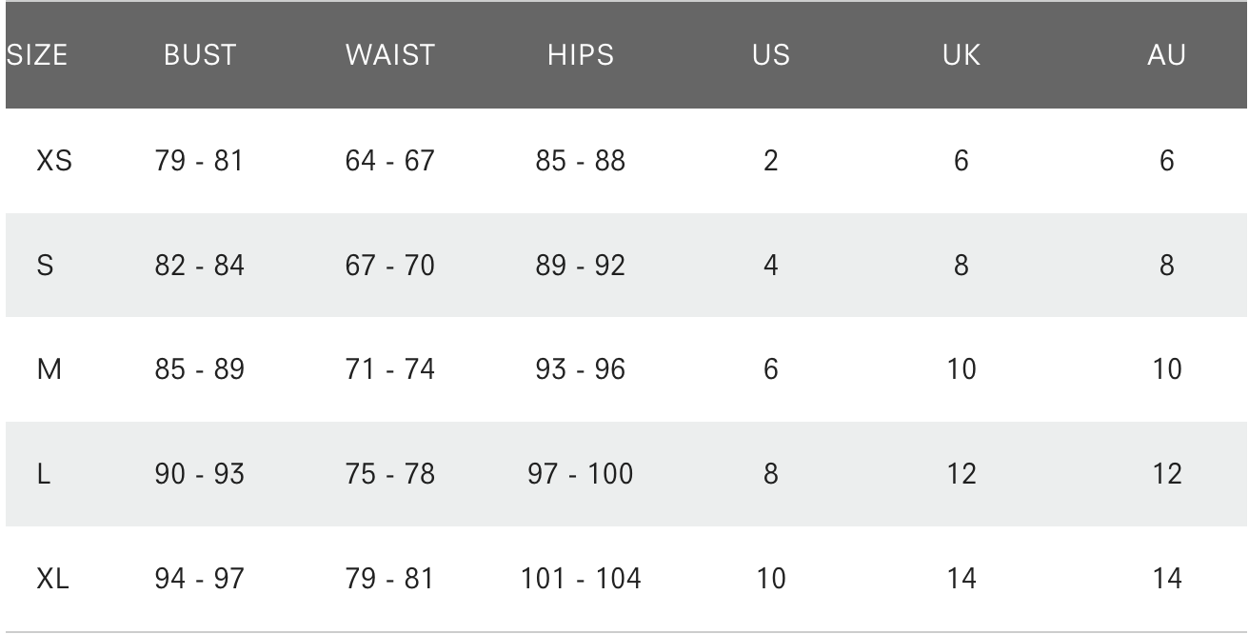Image resolution: width=1249 pixels, height=634 pixels.
Task: Click the 71 - 74 waist measurement
Action: click(x=389, y=369)
